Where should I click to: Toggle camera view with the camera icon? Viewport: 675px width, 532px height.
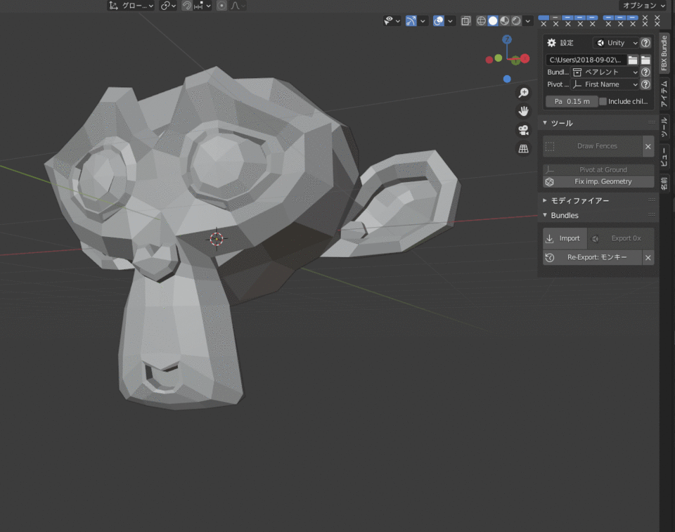[523, 130]
